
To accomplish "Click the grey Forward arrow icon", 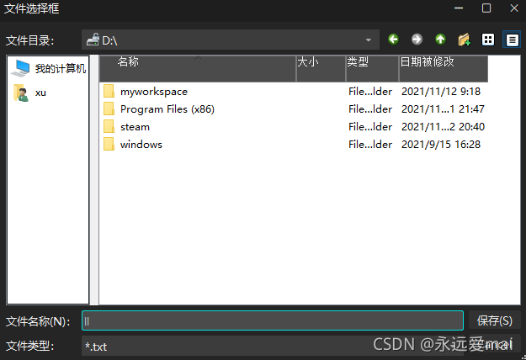I will tap(417, 40).
